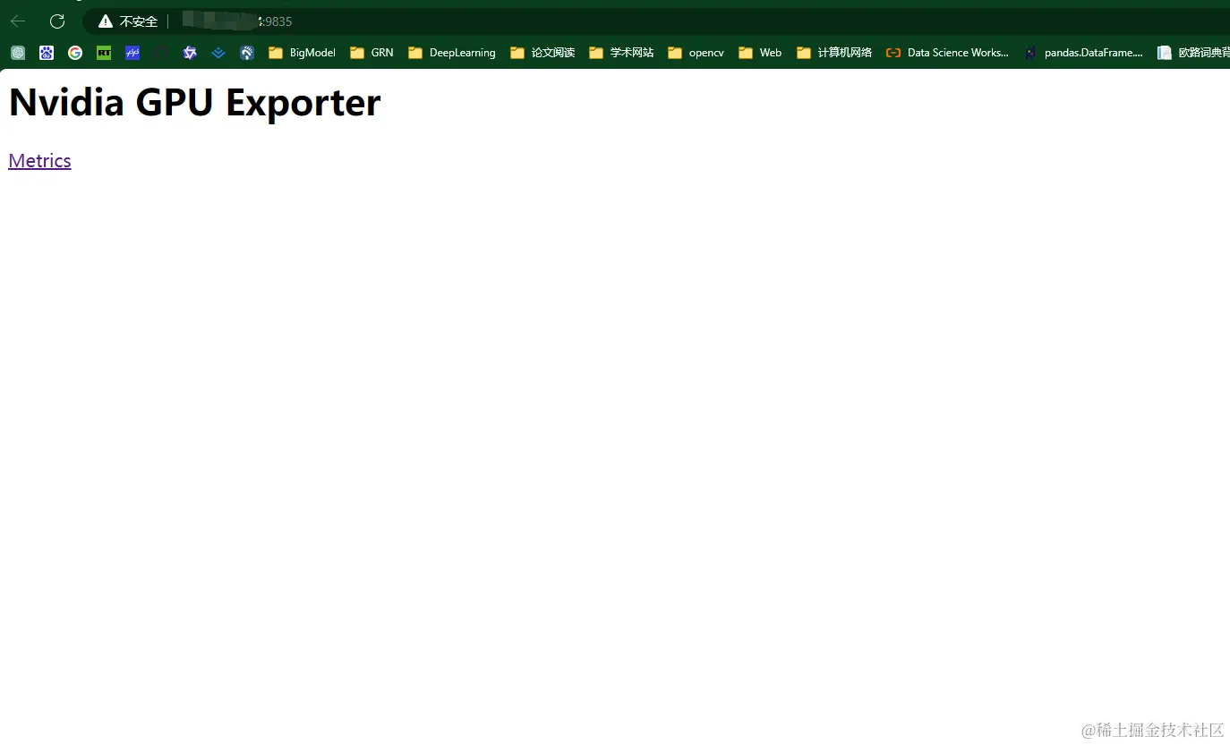Click the RT bookmark icon
Viewport: 1230px width, 745px height.
click(x=104, y=53)
